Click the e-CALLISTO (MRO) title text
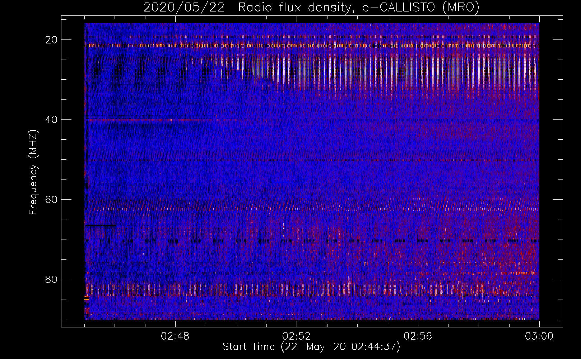581x359 pixels. coord(420,8)
